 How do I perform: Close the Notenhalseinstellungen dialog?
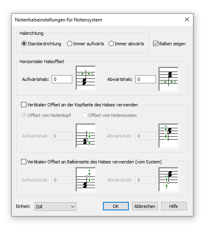187,19
